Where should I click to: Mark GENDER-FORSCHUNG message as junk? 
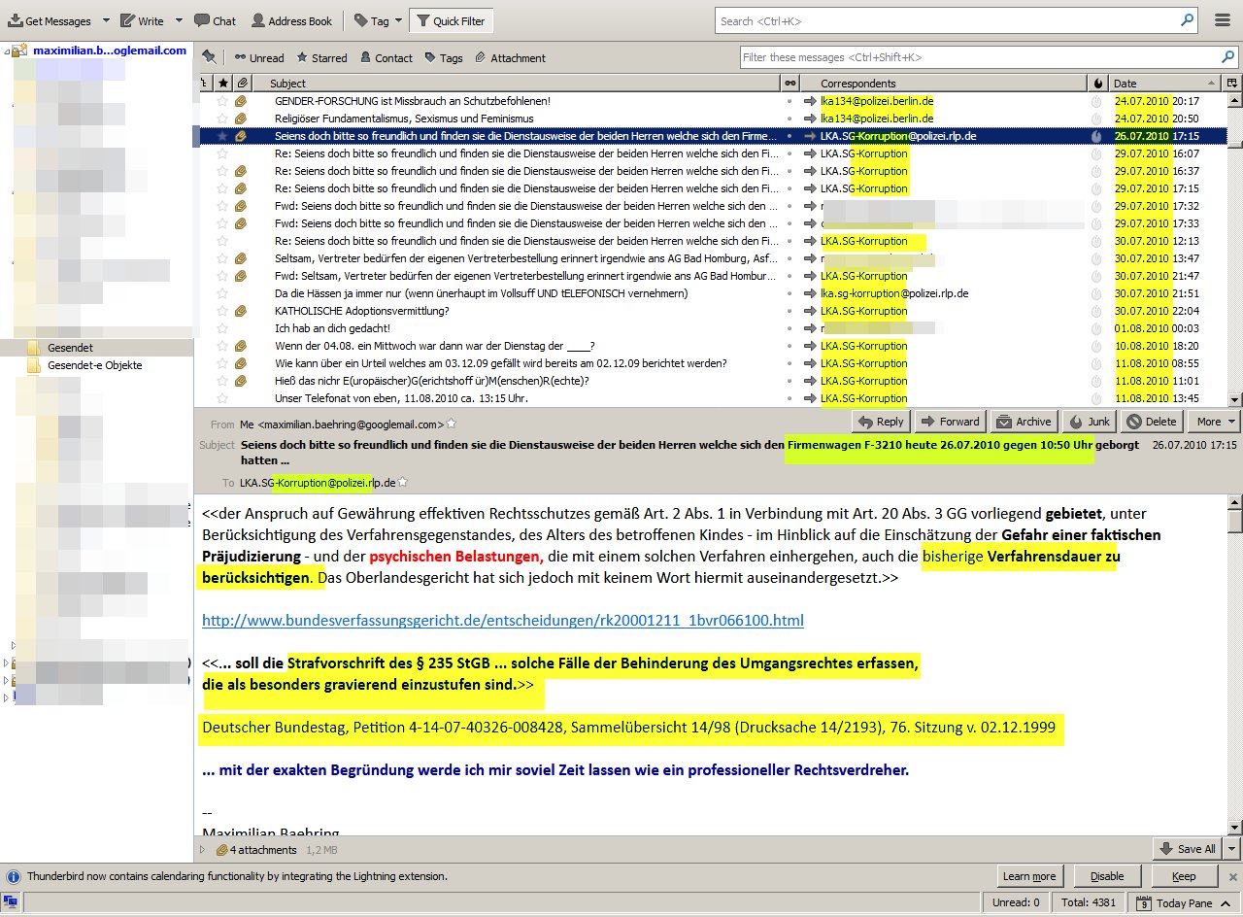[1097, 101]
